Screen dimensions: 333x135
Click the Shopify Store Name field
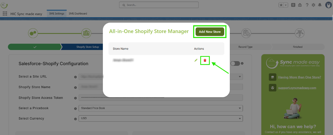[x=161, y=87]
